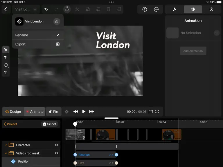Choose Export from the project menu
Image resolution: width=223 pixels, height=167 pixels.
pos(37,44)
